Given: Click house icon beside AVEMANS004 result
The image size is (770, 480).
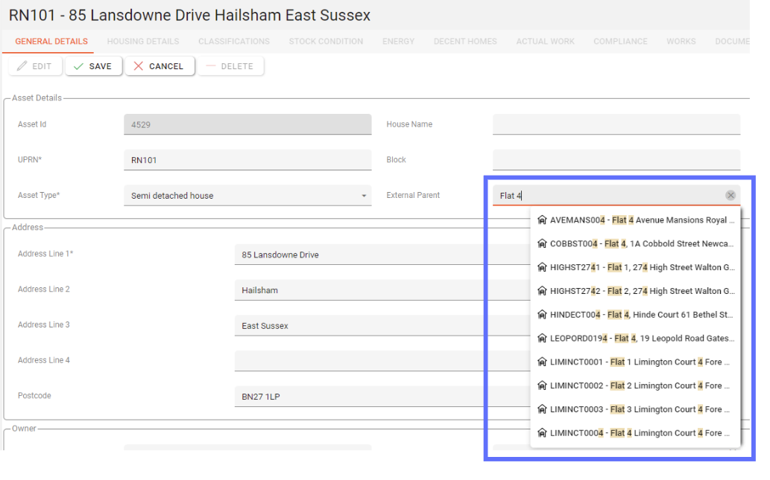Looking at the screenshot, I should tap(542, 220).
